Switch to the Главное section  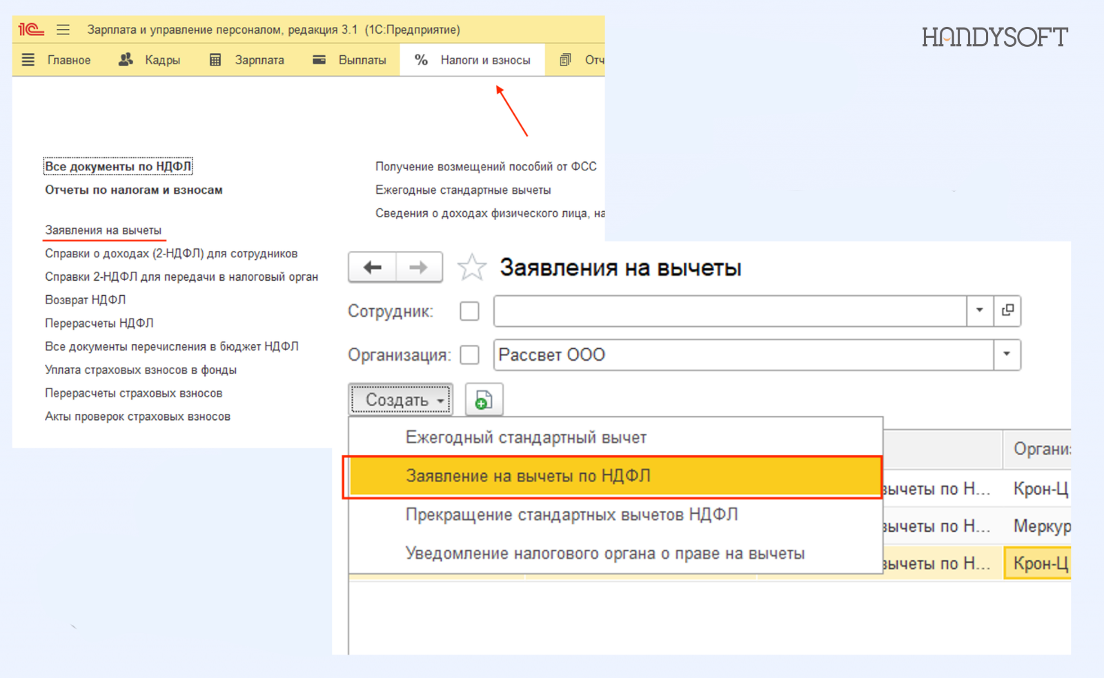coord(69,60)
